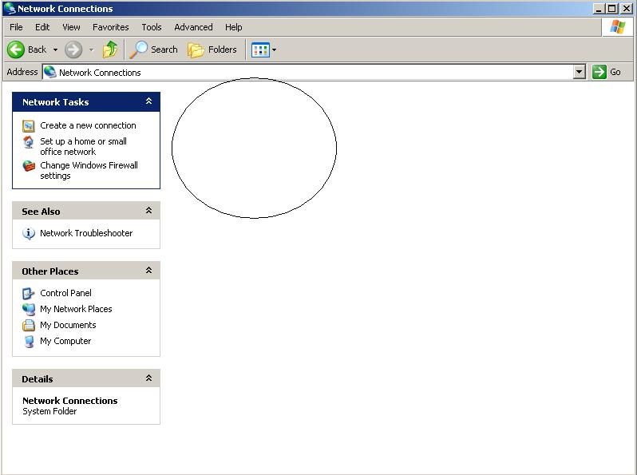
Task: Go to My Documents link
Action: pos(68,325)
